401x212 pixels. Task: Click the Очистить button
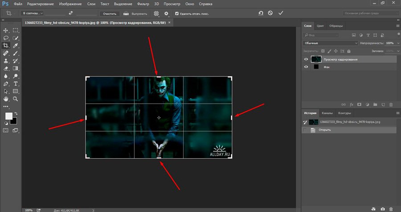tap(110, 14)
